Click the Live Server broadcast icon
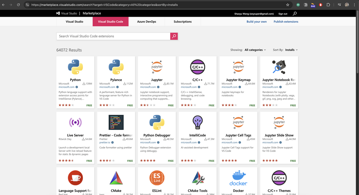The width and height of the screenshot is (359, 195). (x=75, y=122)
